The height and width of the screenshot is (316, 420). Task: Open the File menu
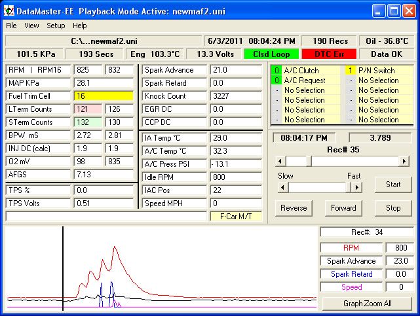pyautogui.click(x=11, y=26)
